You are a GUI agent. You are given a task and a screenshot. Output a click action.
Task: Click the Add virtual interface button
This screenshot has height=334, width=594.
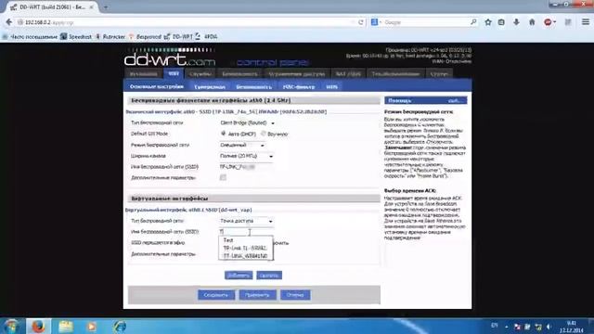coord(239,276)
